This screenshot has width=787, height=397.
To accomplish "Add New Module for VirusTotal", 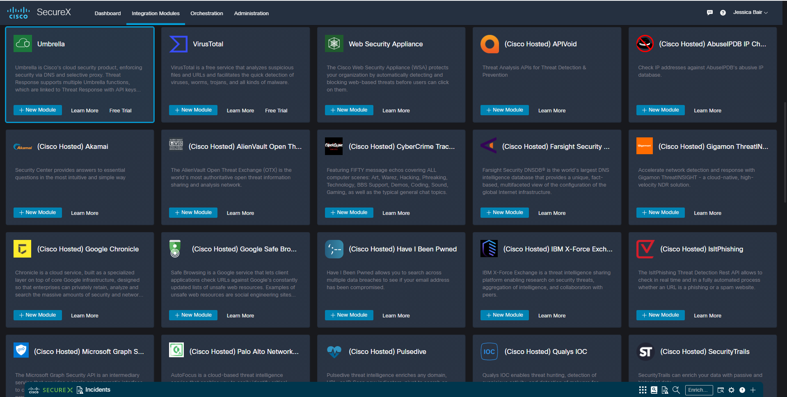I will pyautogui.click(x=193, y=110).
